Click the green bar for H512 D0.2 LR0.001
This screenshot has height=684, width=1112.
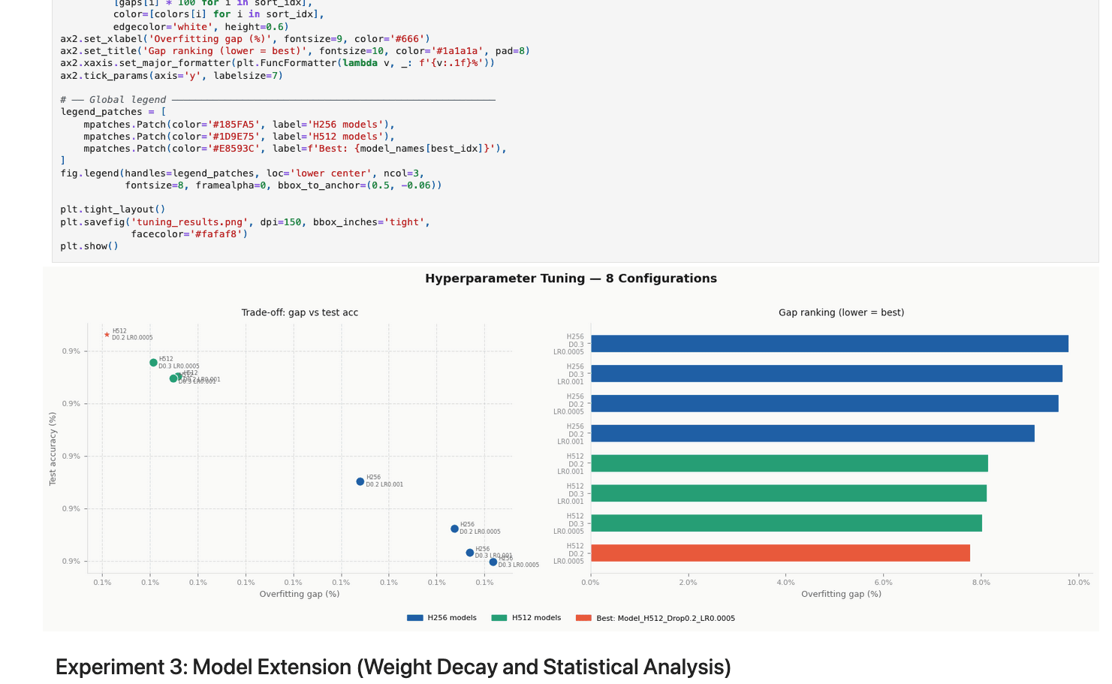(x=789, y=463)
